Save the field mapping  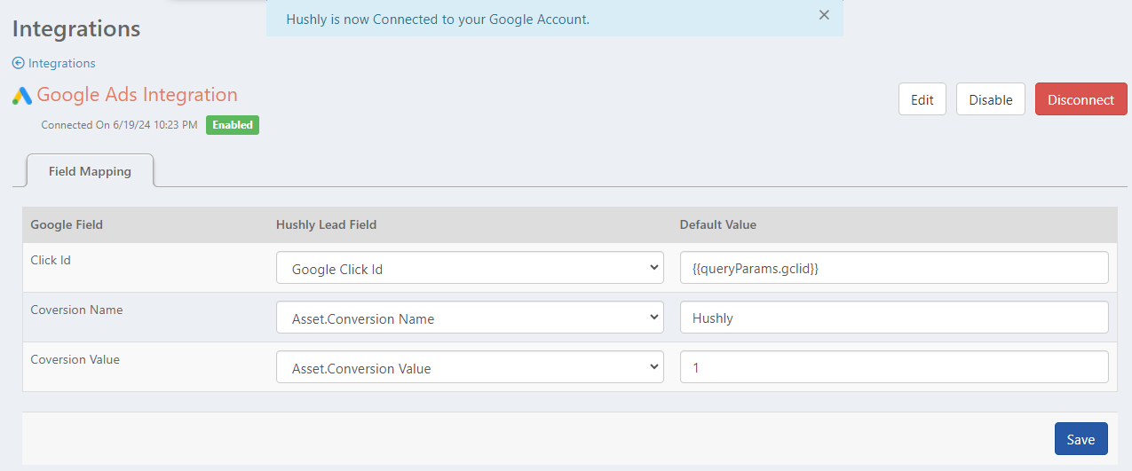tap(1081, 439)
